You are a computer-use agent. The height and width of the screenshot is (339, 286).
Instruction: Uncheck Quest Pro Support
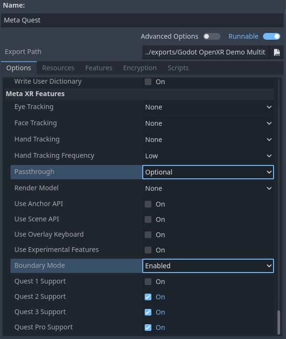[148, 328]
